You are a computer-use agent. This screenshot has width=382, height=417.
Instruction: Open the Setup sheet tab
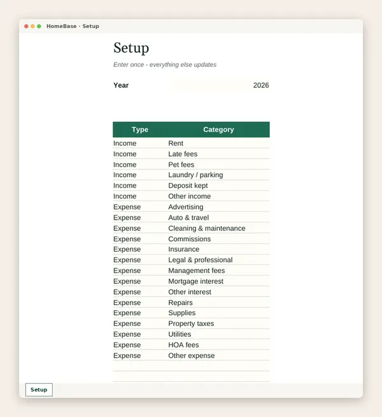pyautogui.click(x=39, y=390)
